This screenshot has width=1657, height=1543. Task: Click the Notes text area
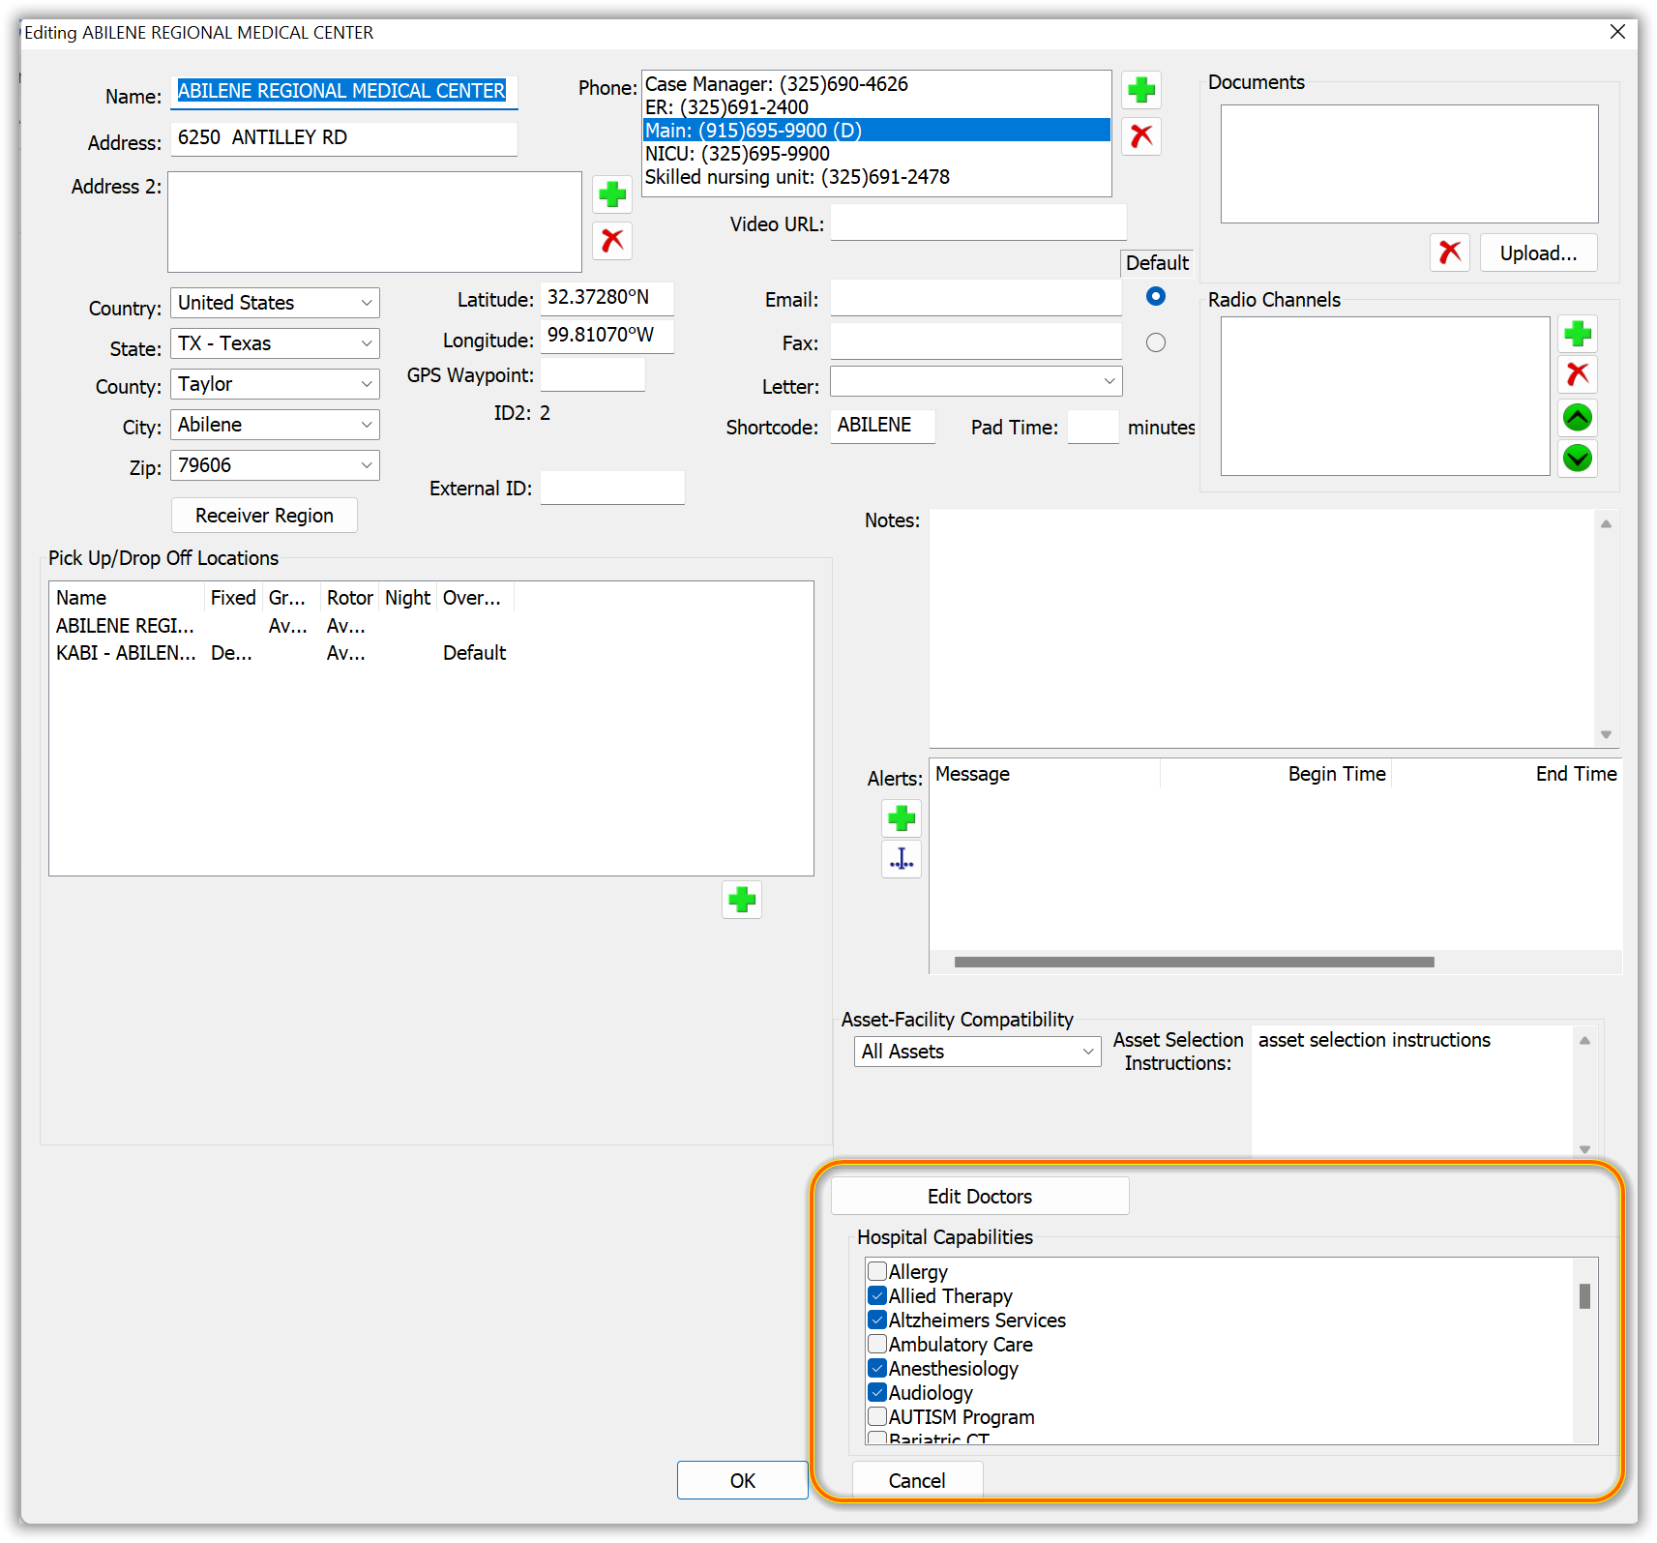coord(1262,628)
